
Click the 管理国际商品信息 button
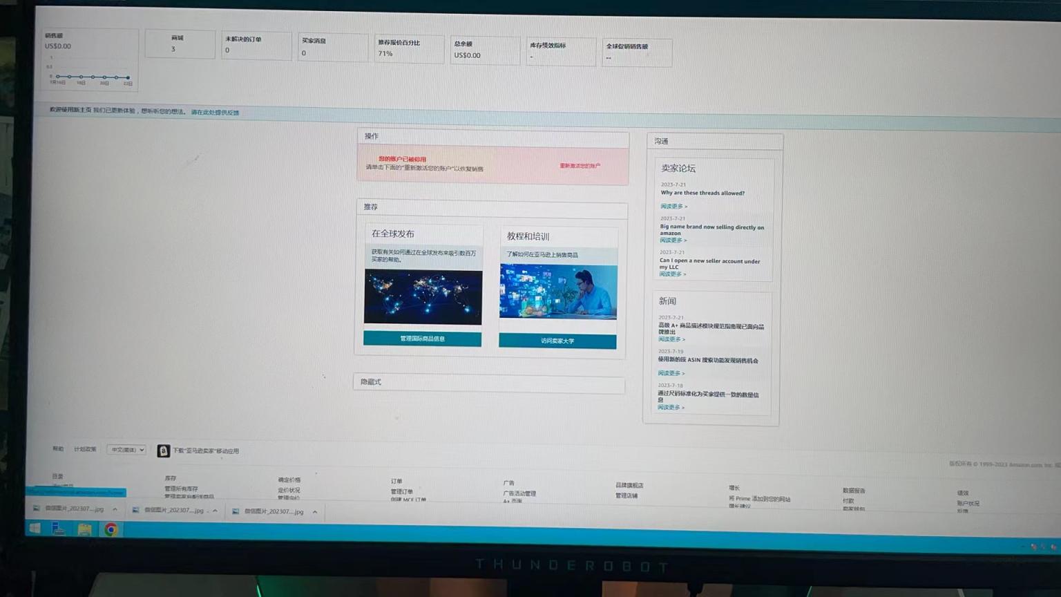[422, 339]
